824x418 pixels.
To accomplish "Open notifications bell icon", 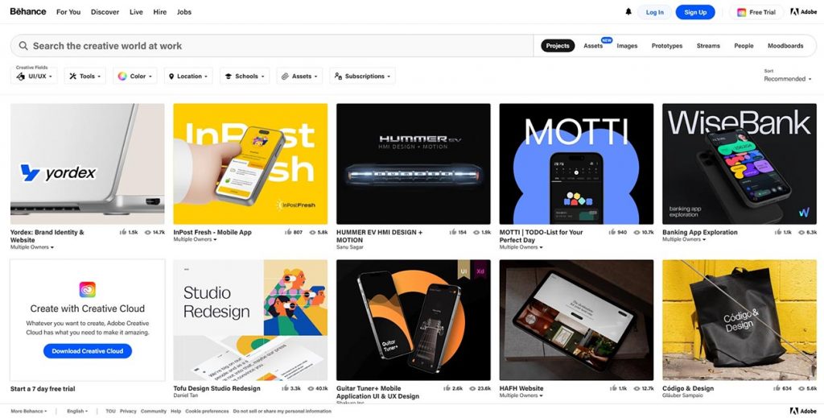I will tap(628, 11).
